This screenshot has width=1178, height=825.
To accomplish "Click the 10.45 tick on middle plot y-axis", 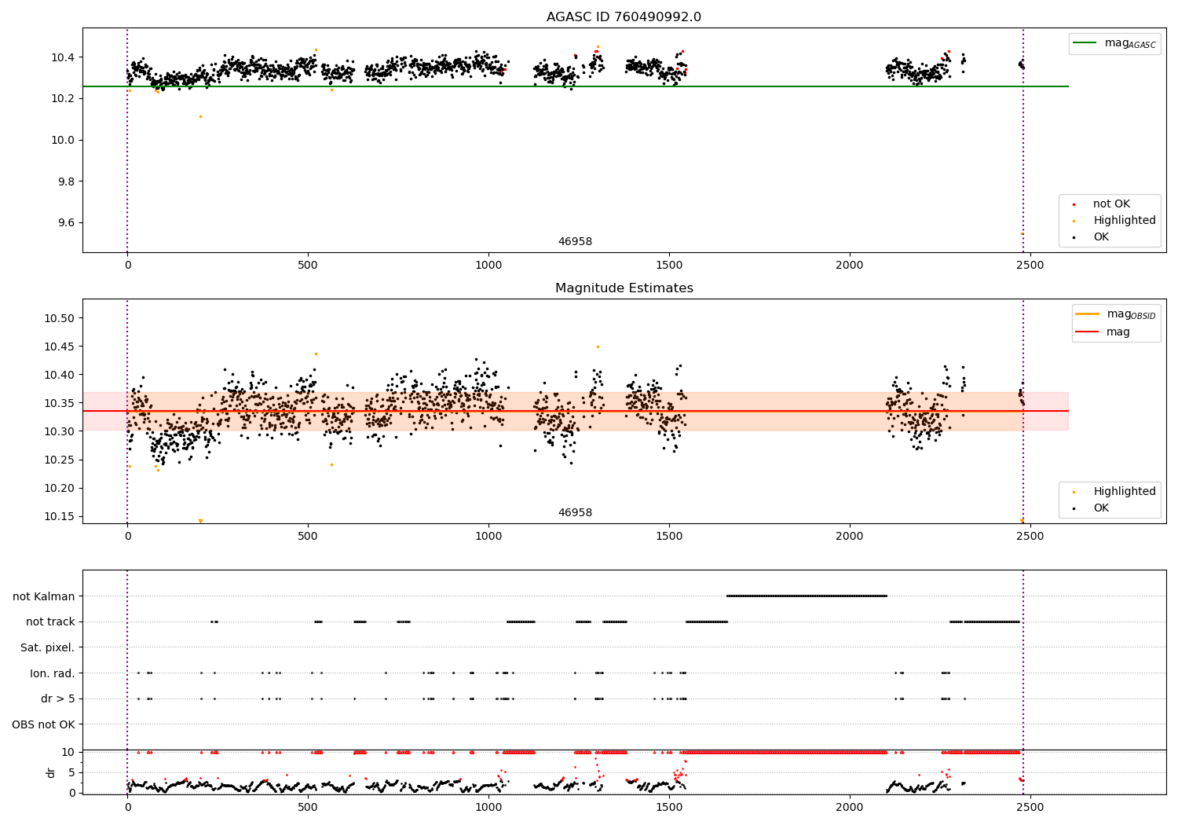I will click(x=60, y=346).
